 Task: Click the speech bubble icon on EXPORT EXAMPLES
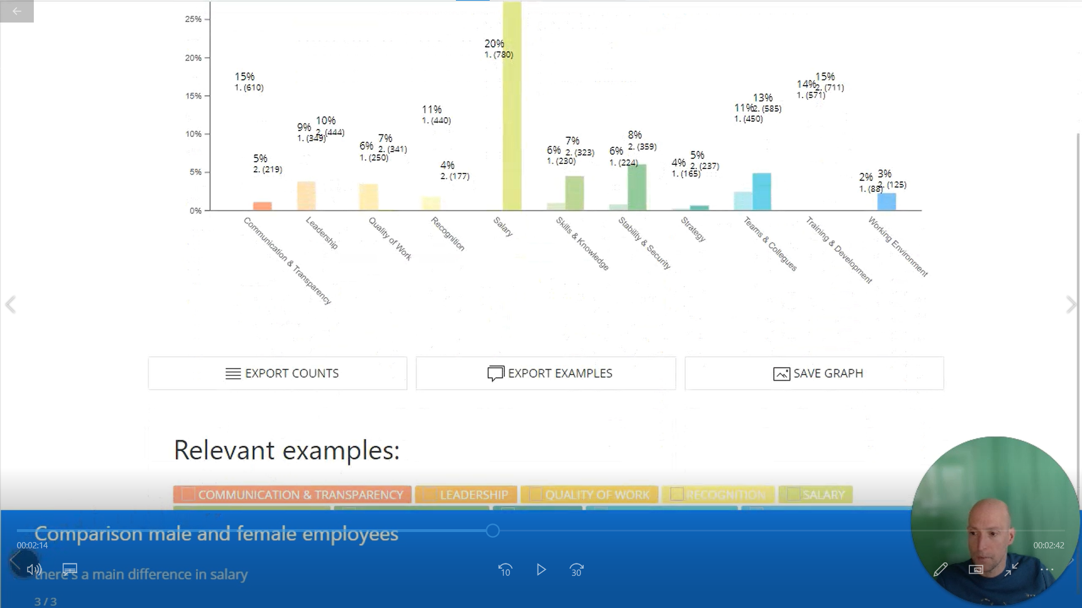click(x=494, y=373)
